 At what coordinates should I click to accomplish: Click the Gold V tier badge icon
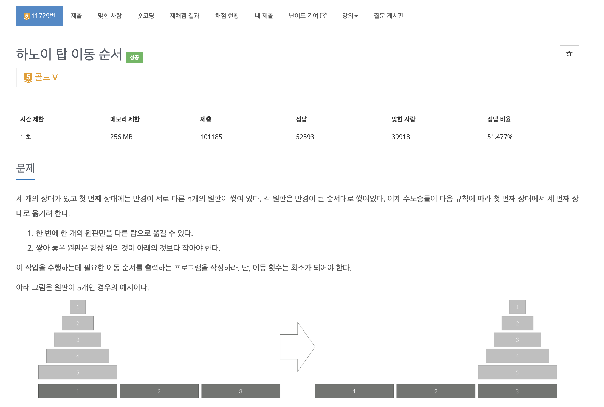(x=28, y=77)
